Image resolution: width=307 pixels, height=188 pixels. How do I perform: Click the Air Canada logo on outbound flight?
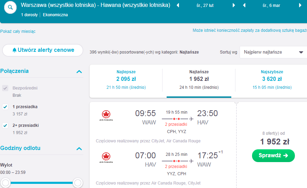[106, 116]
